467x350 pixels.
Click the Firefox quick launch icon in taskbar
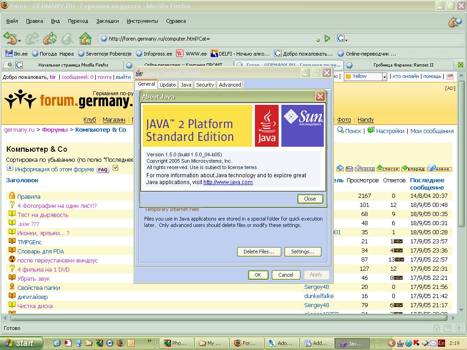coord(120,343)
